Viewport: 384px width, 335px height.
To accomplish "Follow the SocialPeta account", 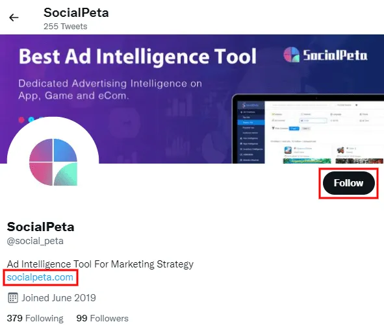I will (x=349, y=183).
